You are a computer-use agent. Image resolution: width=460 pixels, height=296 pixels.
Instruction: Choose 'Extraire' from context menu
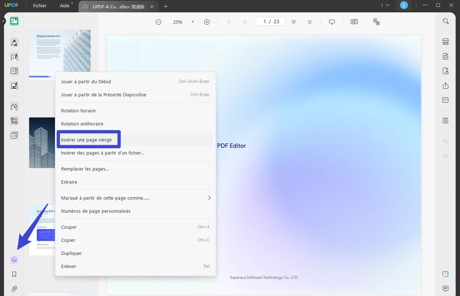point(135,182)
